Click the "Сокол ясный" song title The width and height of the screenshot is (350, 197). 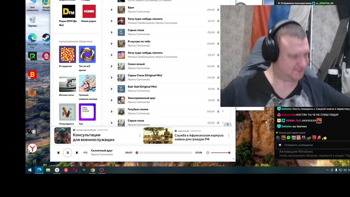(136, 64)
